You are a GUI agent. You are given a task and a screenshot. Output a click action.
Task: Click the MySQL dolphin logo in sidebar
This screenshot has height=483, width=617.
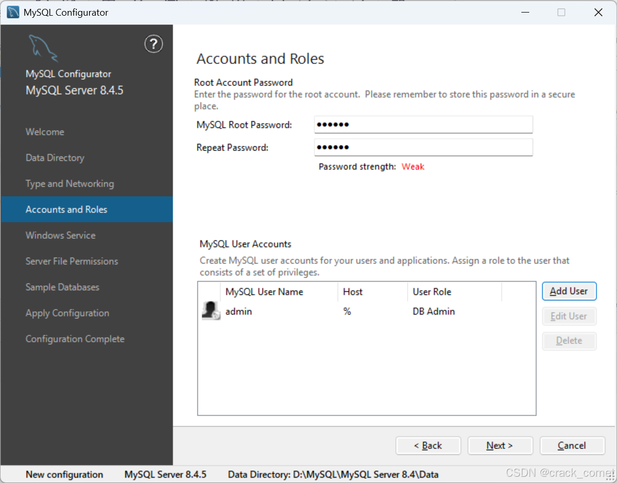click(43, 48)
